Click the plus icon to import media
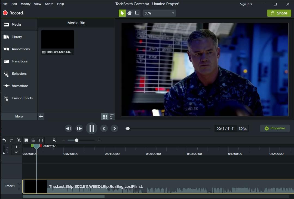This screenshot has height=199, width=294. tap(41, 116)
